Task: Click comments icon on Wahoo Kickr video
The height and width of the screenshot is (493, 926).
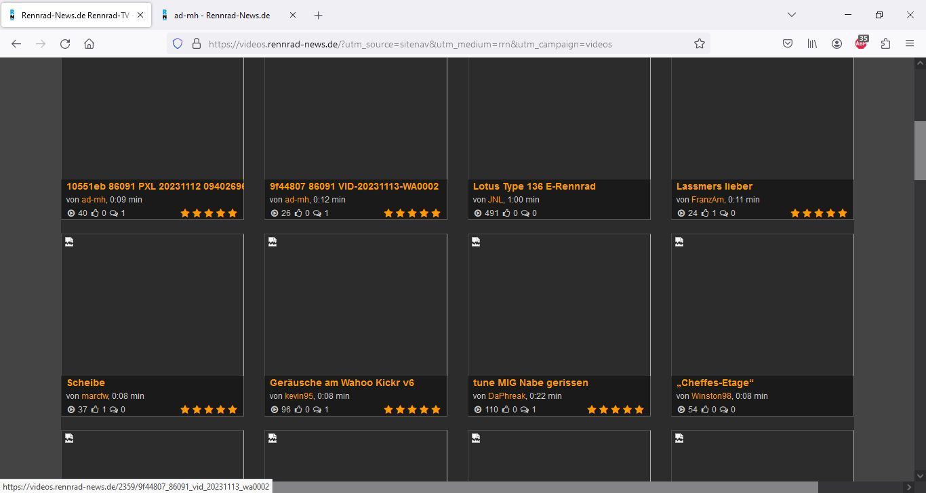Action: tap(317, 410)
